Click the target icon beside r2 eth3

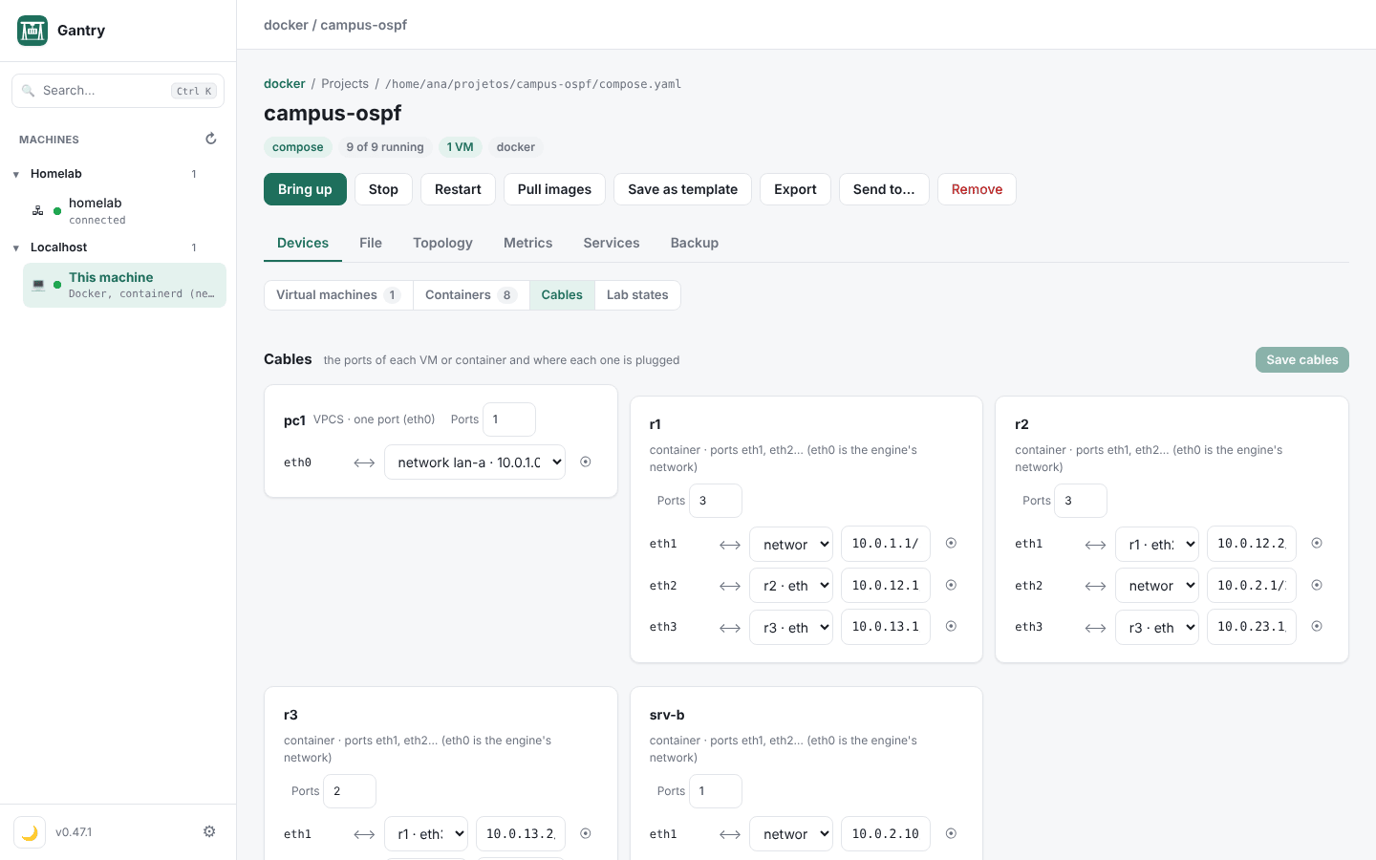pyautogui.click(x=1317, y=626)
